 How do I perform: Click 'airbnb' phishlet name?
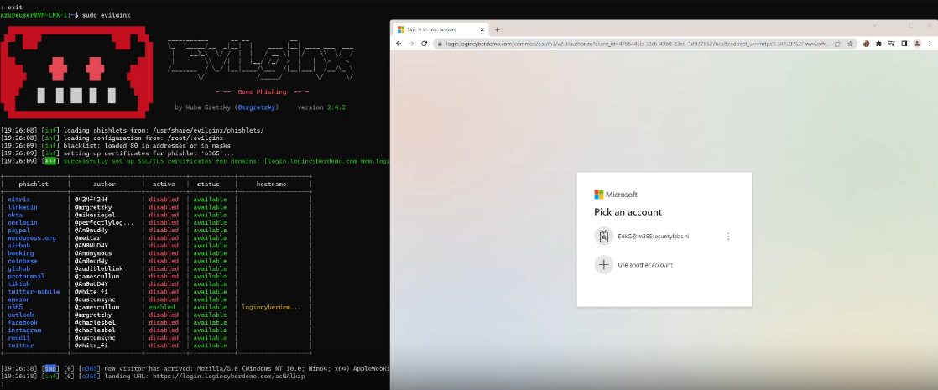click(x=19, y=245)
